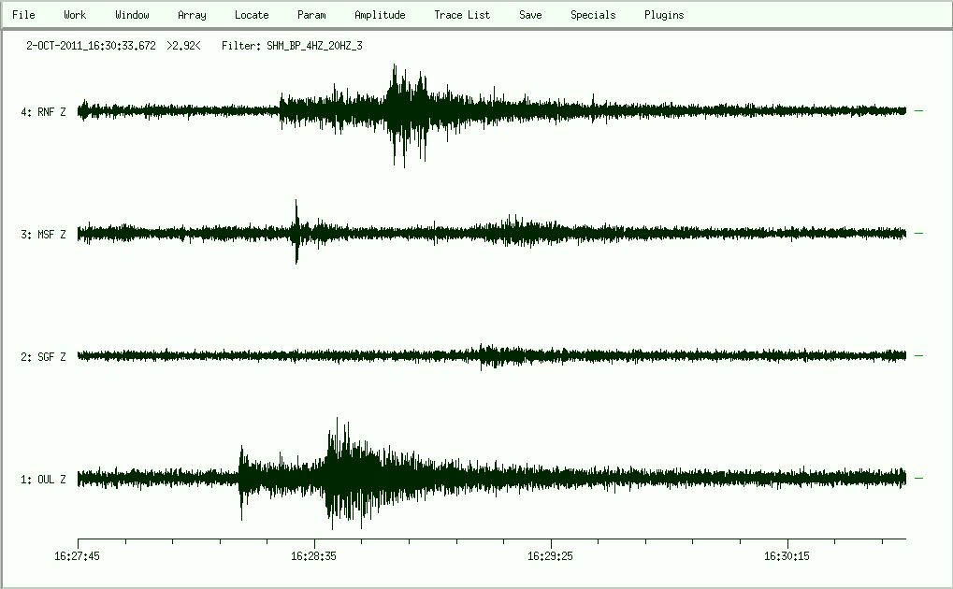
Task: Open the Array menu
Action: [192, 15]
